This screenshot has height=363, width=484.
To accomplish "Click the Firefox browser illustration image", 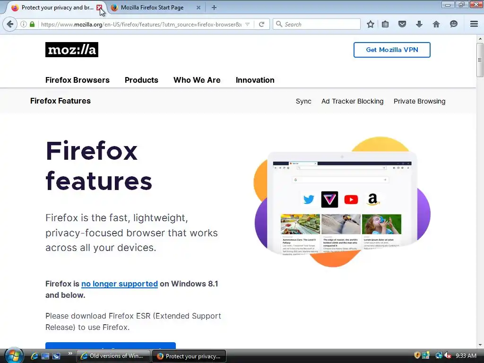I will coord(342,202).
